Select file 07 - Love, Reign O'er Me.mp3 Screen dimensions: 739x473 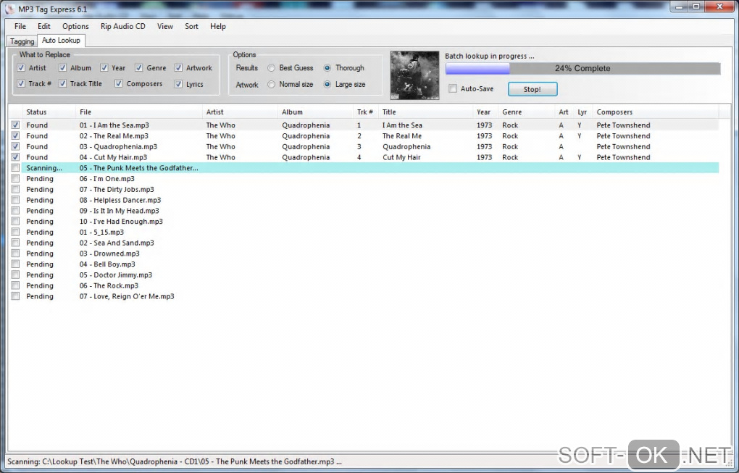[127, 297]
